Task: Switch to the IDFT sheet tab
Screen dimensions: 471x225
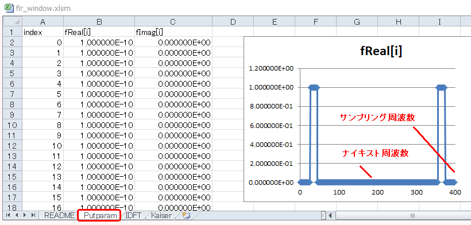Action: click(133, 215)
